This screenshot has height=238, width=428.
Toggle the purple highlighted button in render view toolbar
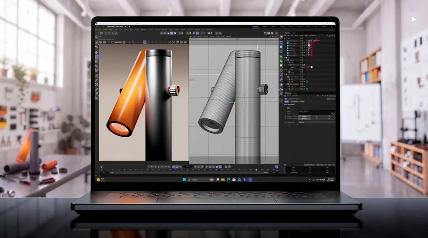145,42
